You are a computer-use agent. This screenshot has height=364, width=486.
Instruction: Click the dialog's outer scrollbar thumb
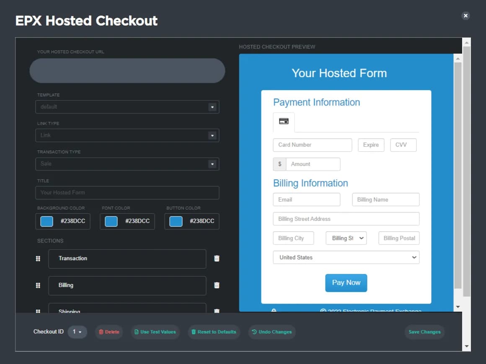(466, 171)
